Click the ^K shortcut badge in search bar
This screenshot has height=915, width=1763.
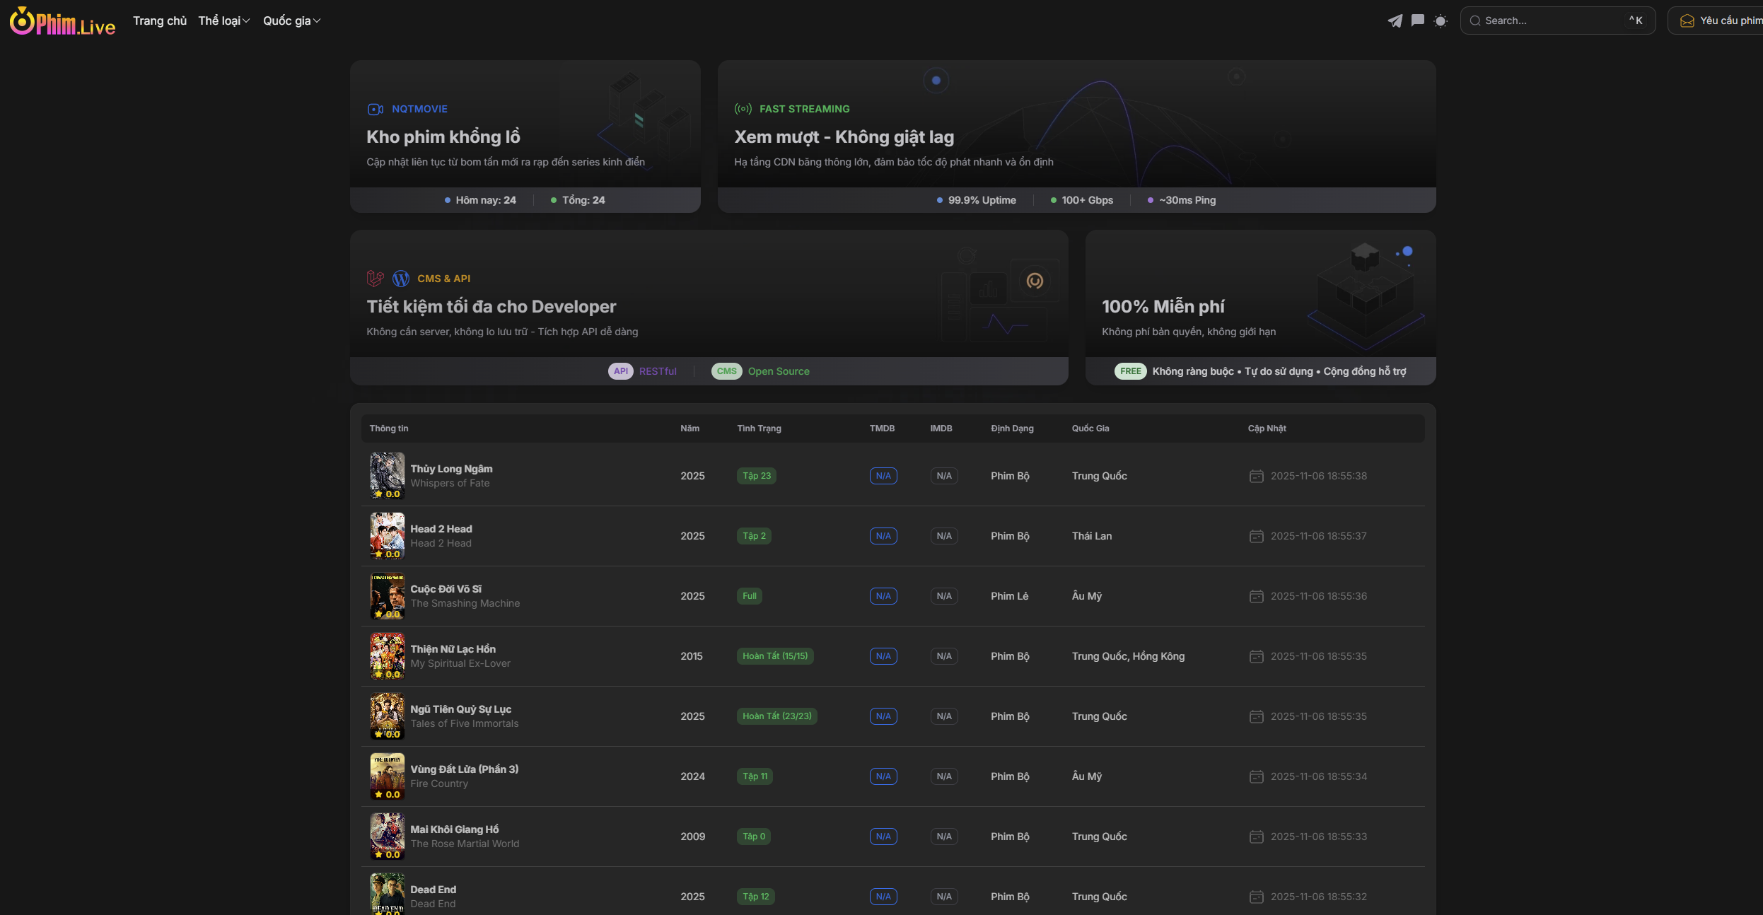[x=1637, y=21]
